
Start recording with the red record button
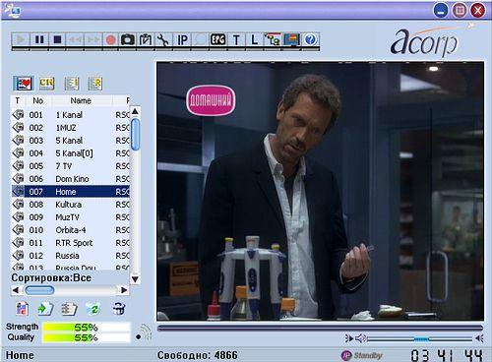111,40
